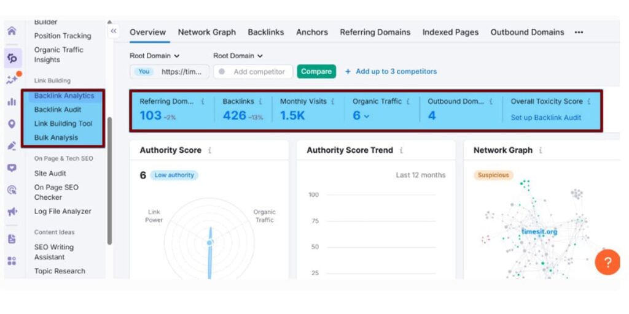The width and height of the screenshot is (629, 314).
Task: Click the orange help question mark button
Action: point(607,262)
